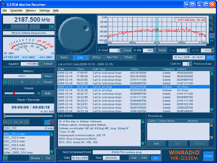
Task: Mute the receiver audio
Action: tap(48, 93)
